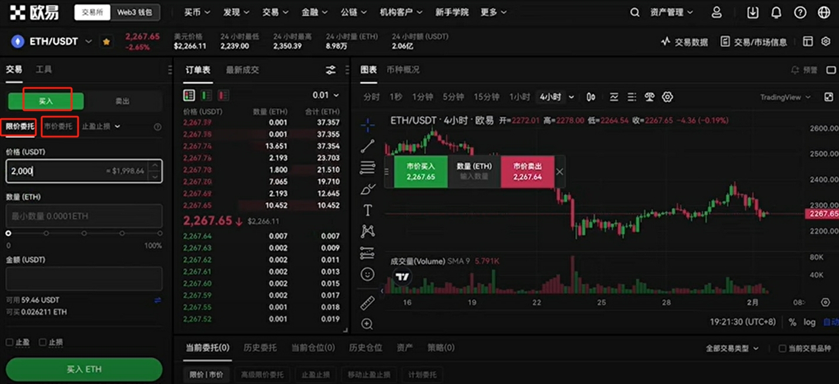Viewport: 839px width, 384px height.
Task: Select the trend line drawing tool
Action: click(x=368, y=146)
